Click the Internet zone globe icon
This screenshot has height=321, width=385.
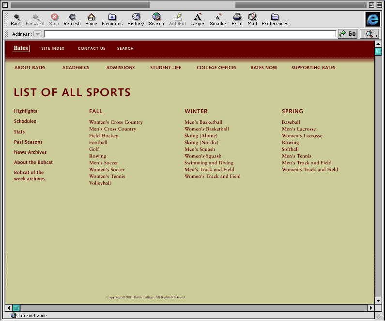[x=14, y=315]
